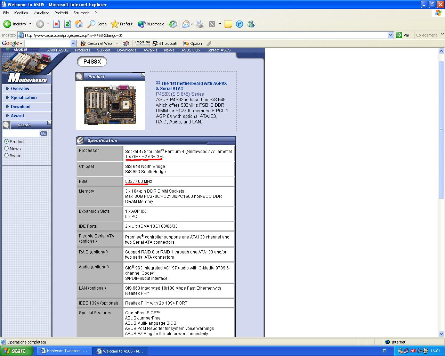
Task: Open Indietro history dropdown arrow
Action: [x=30, y=24]
